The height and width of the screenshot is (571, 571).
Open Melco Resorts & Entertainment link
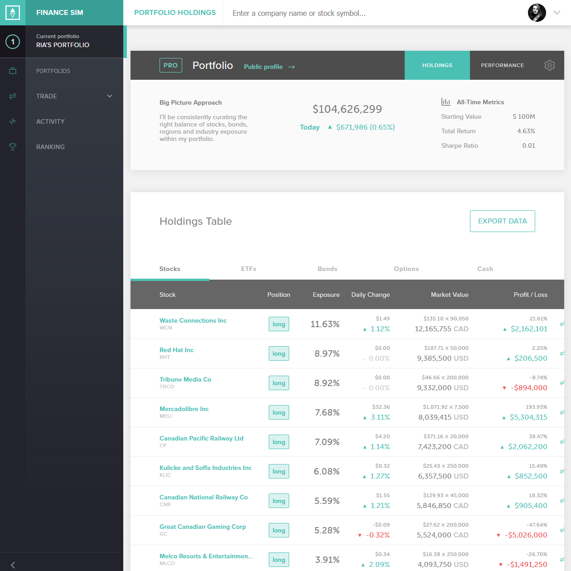click(206, 556)
